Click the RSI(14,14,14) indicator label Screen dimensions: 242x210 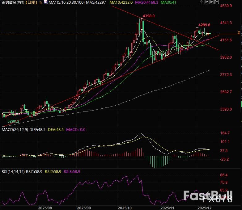13,171
